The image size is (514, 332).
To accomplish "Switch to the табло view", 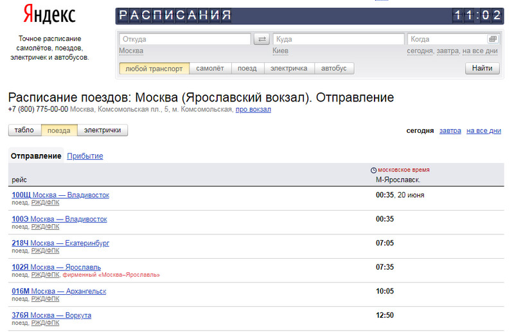I will (x=24, y=130).
